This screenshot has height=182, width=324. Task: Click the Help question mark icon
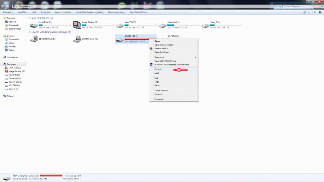(320, 12)
